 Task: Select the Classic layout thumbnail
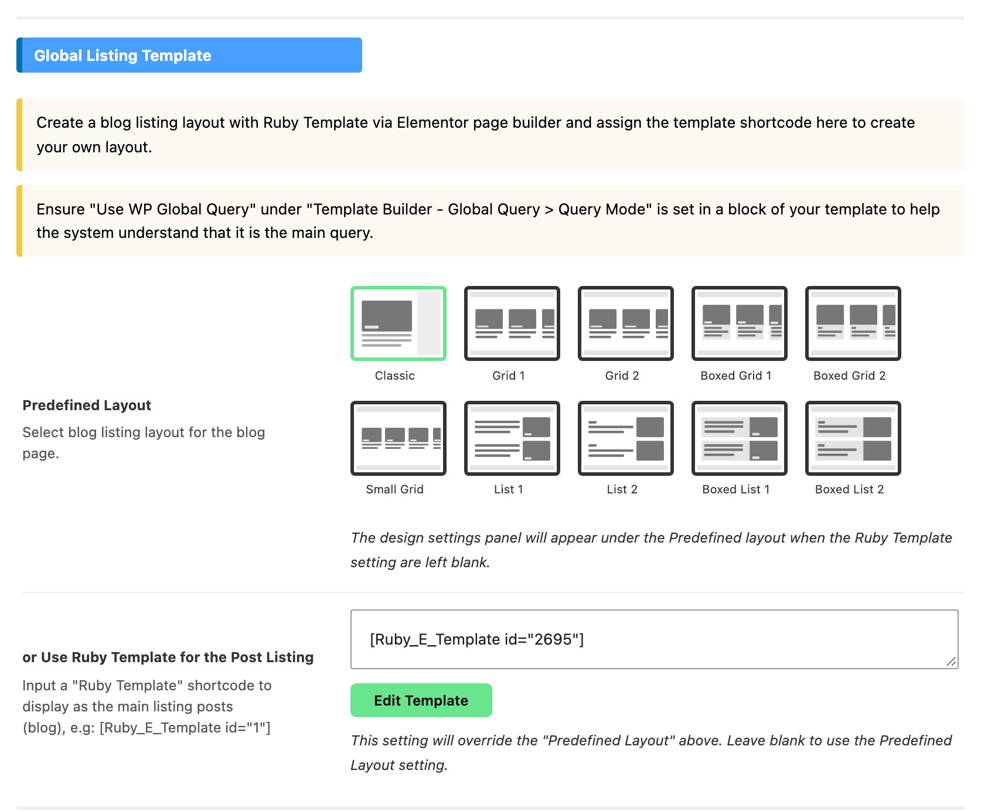pyautogui.click(x=398, y=323)
